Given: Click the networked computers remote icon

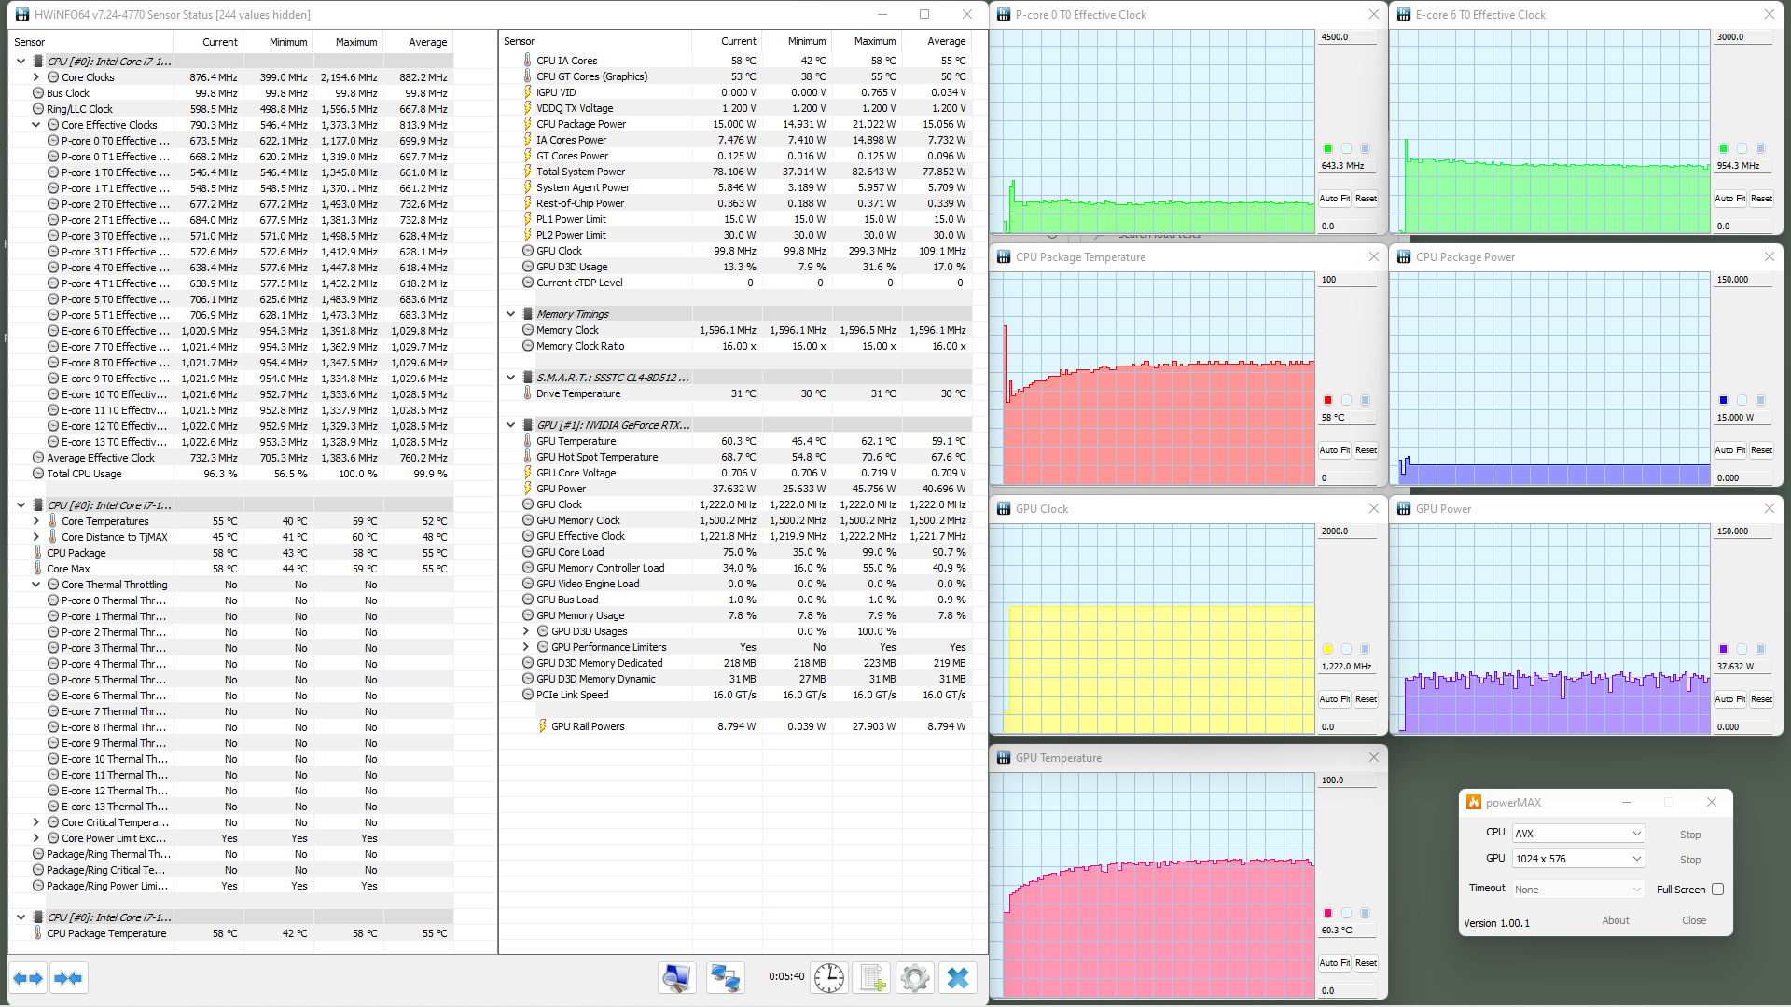Looking at the screenshot, I should (725, 978).
